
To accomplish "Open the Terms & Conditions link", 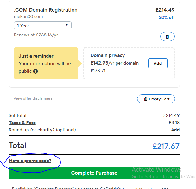I will coord(141,188).
